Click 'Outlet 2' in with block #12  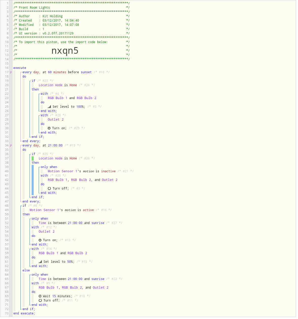(x=47, y=232)
